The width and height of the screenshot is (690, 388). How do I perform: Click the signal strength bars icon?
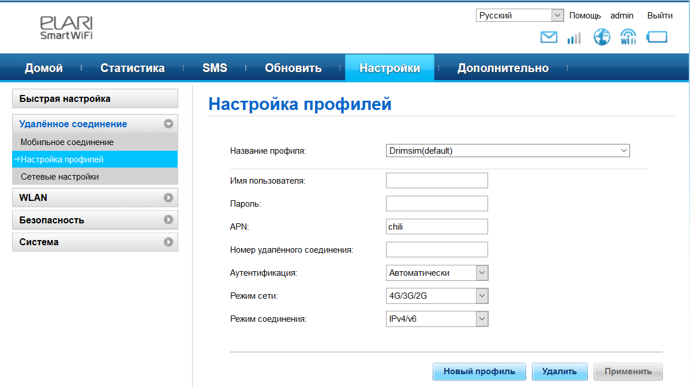click(574, 38)
